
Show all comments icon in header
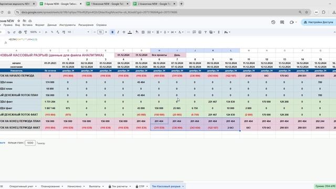coord(282,22)
